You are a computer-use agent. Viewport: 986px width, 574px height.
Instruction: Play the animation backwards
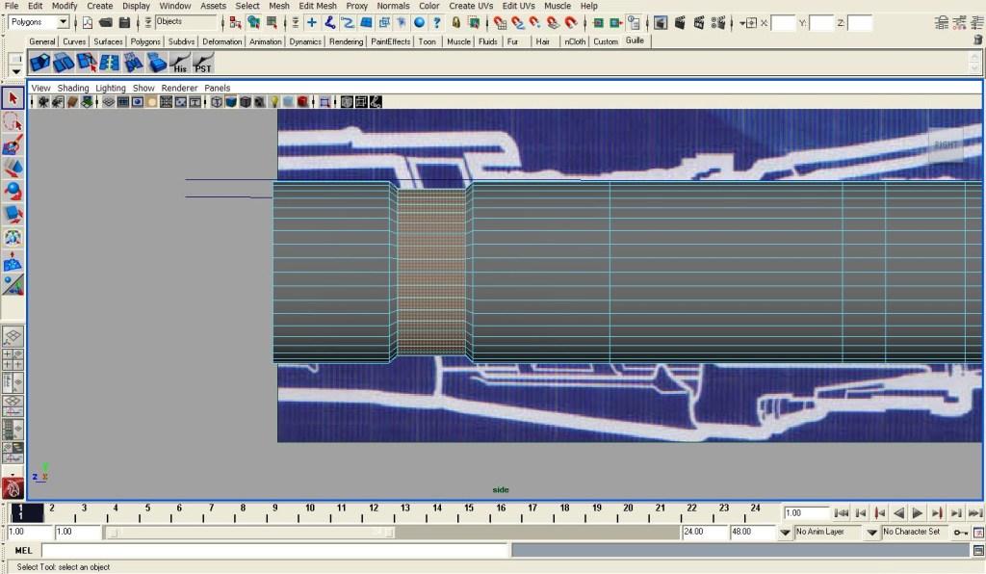pyautogui.click(x=898, y=513)
